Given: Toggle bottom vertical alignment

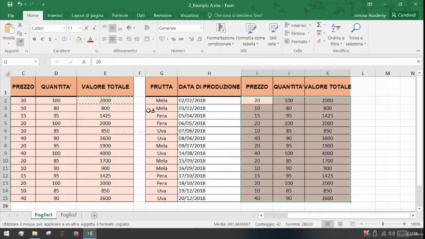Looking at the screenshot, I should click(120, 28).
